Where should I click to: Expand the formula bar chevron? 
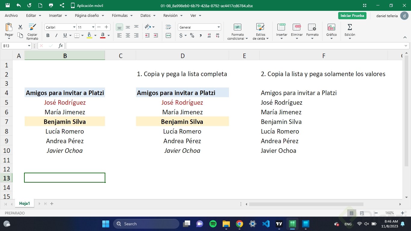[406, 46]
